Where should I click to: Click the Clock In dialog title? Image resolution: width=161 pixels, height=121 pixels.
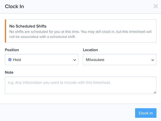click(x=14, y=6)
